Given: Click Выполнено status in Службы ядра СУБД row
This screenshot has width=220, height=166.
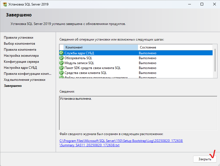Looking at the screenshot, I should tap(148, 53).
